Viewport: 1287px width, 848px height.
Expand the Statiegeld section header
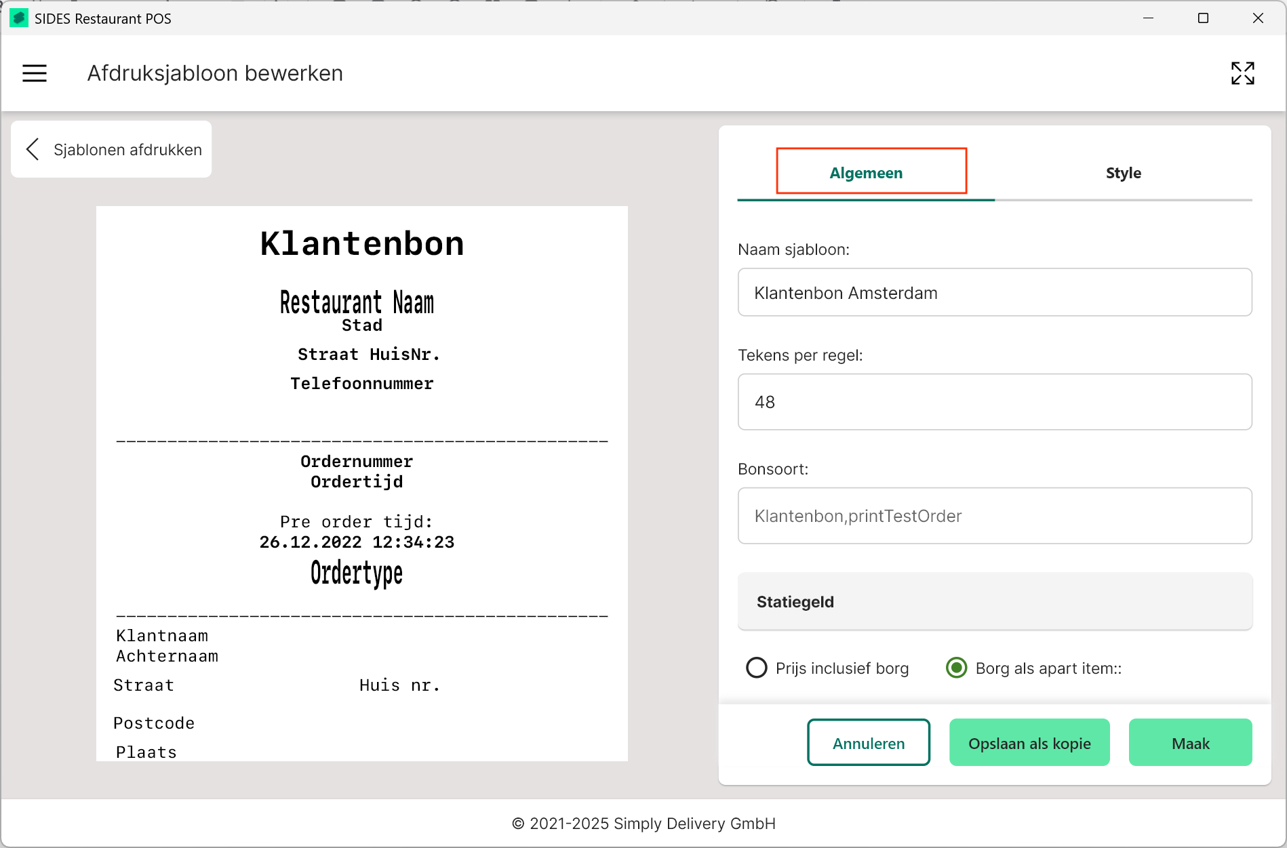pyautogui.click(x=994, y=602)
